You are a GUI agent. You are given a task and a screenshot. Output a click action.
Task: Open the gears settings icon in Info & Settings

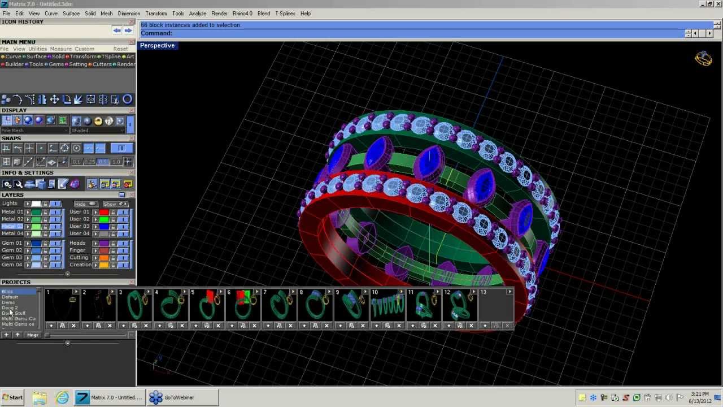(x=7, y=184)
